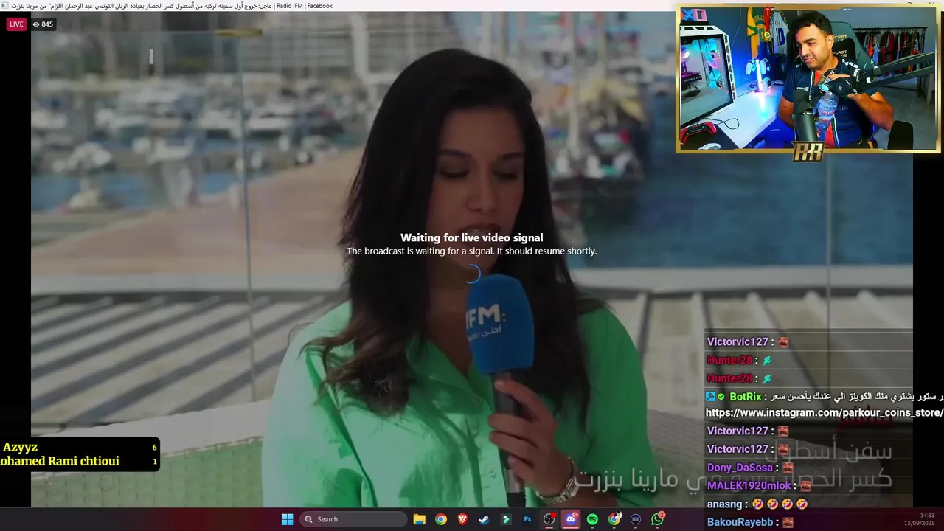Click BotRix username in chat overlay
The width and height of the screenshot is (944, 531).
coord(745,397)
